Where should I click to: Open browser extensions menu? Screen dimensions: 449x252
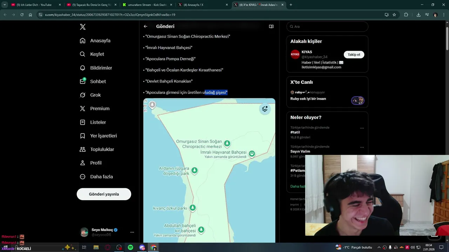[406, 15]
